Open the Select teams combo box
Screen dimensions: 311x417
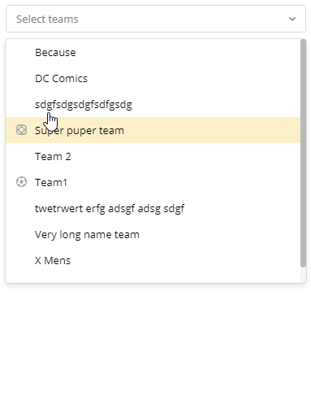pos(156,19)
